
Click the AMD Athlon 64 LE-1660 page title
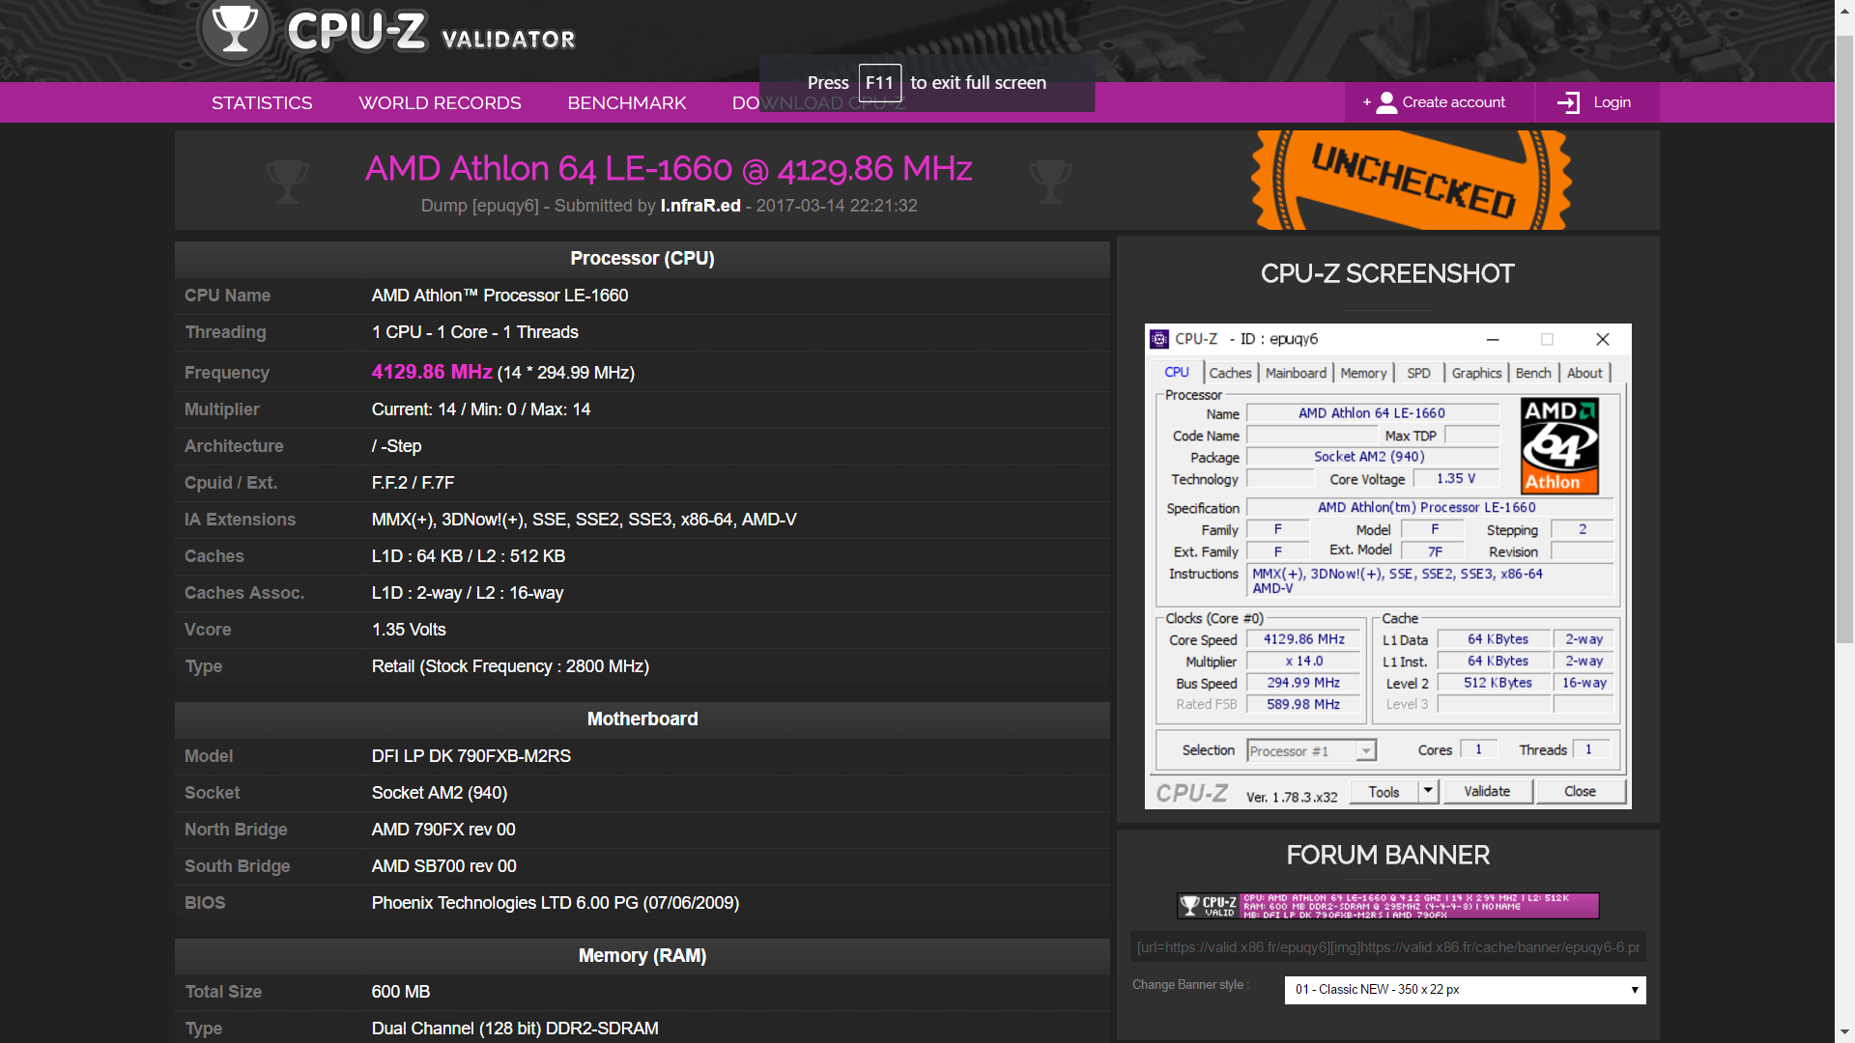click(668, 169)
